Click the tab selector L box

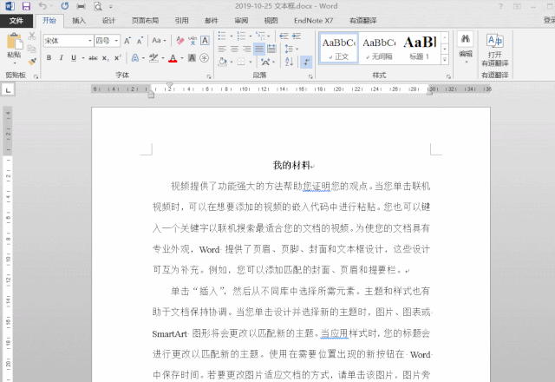[8, 89]
